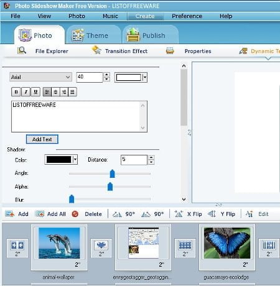The width and height of the screenshot is (280, 286).
Task: Open the Arial font dropdown
Action: (40, 77)
